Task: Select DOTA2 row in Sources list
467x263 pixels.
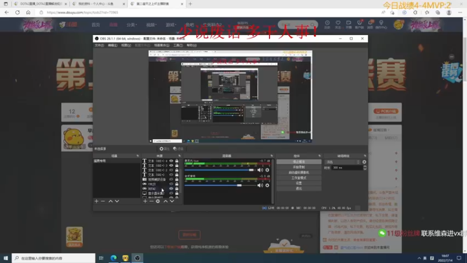Action: click(161, 189)
